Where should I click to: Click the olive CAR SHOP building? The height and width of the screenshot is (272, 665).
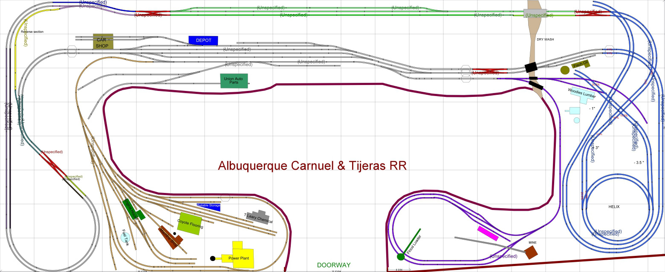(103, 42)
